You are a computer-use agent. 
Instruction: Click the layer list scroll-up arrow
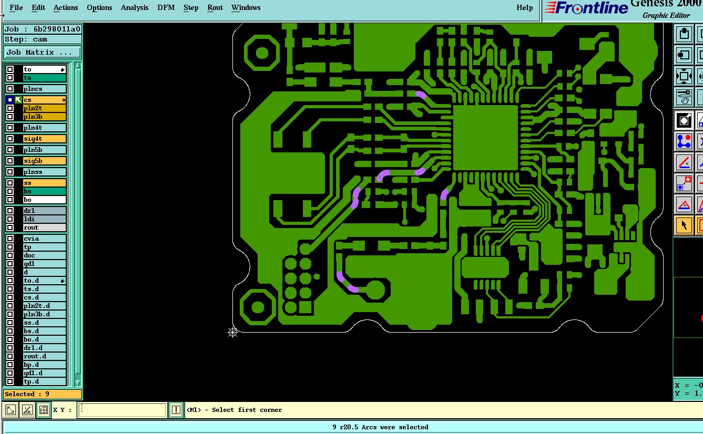click(78, 66)
